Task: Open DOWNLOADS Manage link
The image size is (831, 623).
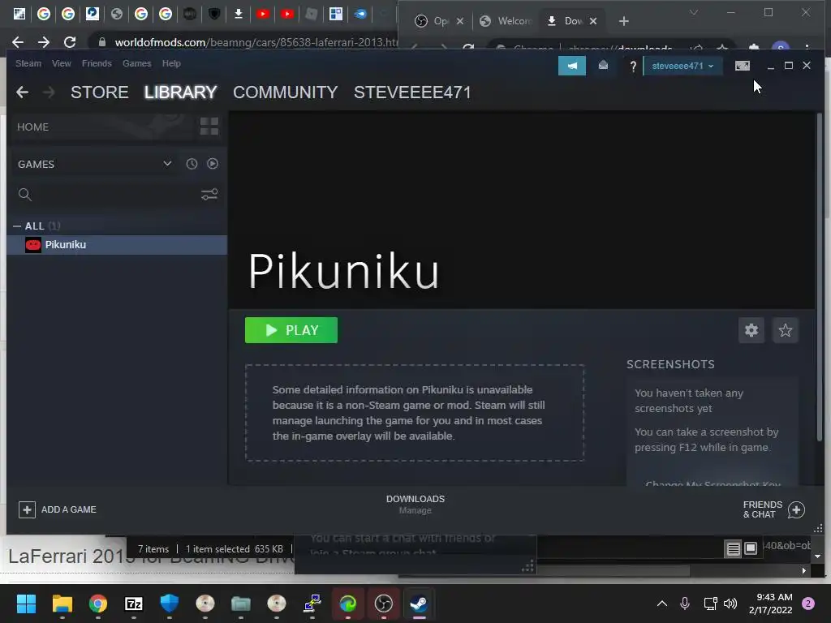Action: click(x=415, y=505)
